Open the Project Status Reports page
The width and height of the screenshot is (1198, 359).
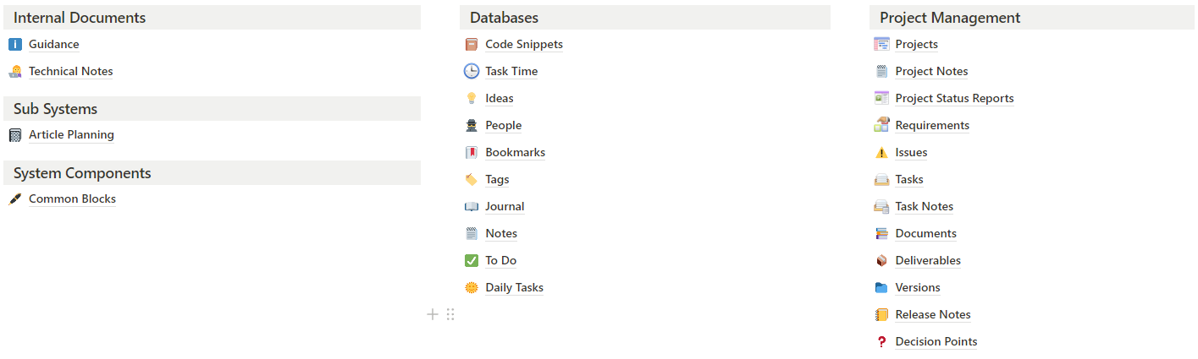click(x=954, y=98)
